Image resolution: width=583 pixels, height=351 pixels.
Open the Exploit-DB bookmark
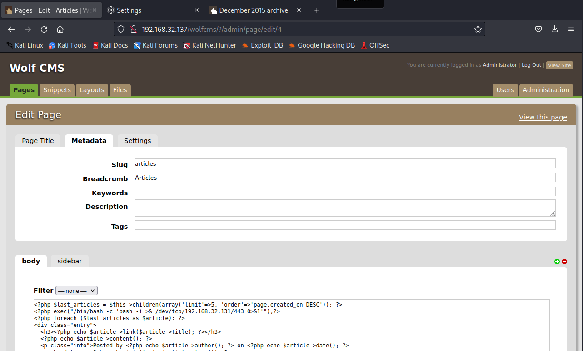(263, 45)
